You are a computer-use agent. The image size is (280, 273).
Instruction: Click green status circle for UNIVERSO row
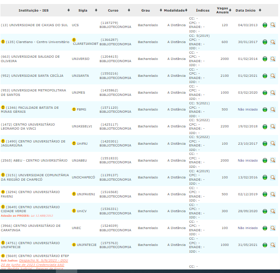tap(265, 59)
